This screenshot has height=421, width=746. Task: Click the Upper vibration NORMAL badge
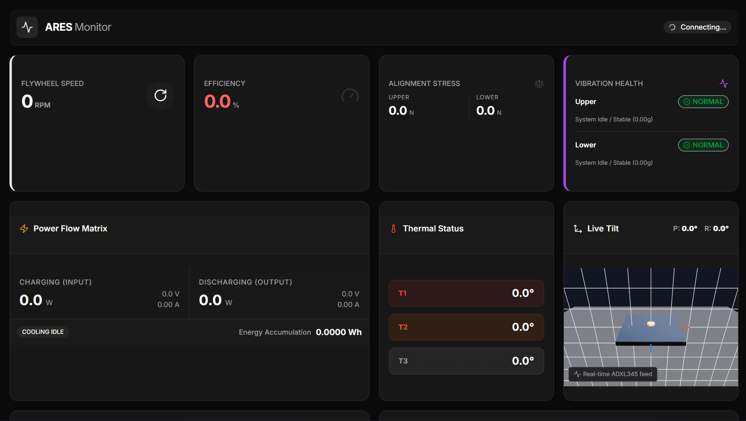[703, 102]
